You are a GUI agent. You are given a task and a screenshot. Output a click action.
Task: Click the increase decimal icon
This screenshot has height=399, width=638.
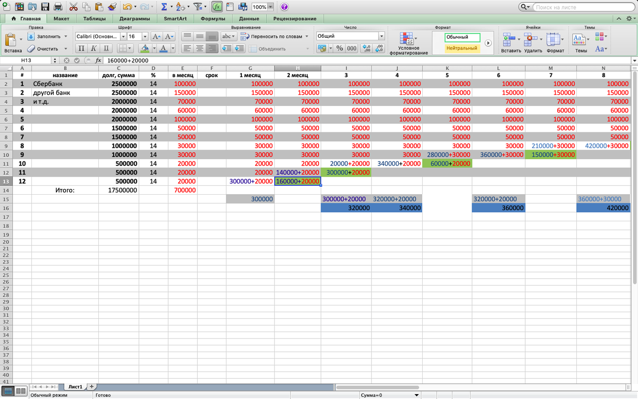click(366, 48)
